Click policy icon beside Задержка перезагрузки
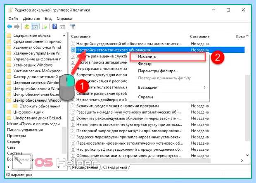The image size is (256, 183). [73, 137]
